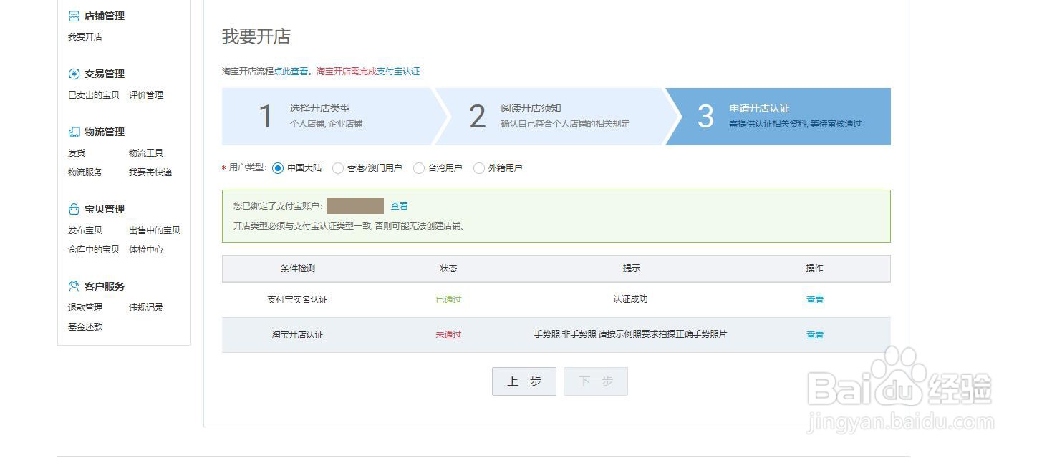Click the 已通过 status text
This screenshot has width=1052, height=458.
pyautogui.click(x=448, y=300)
